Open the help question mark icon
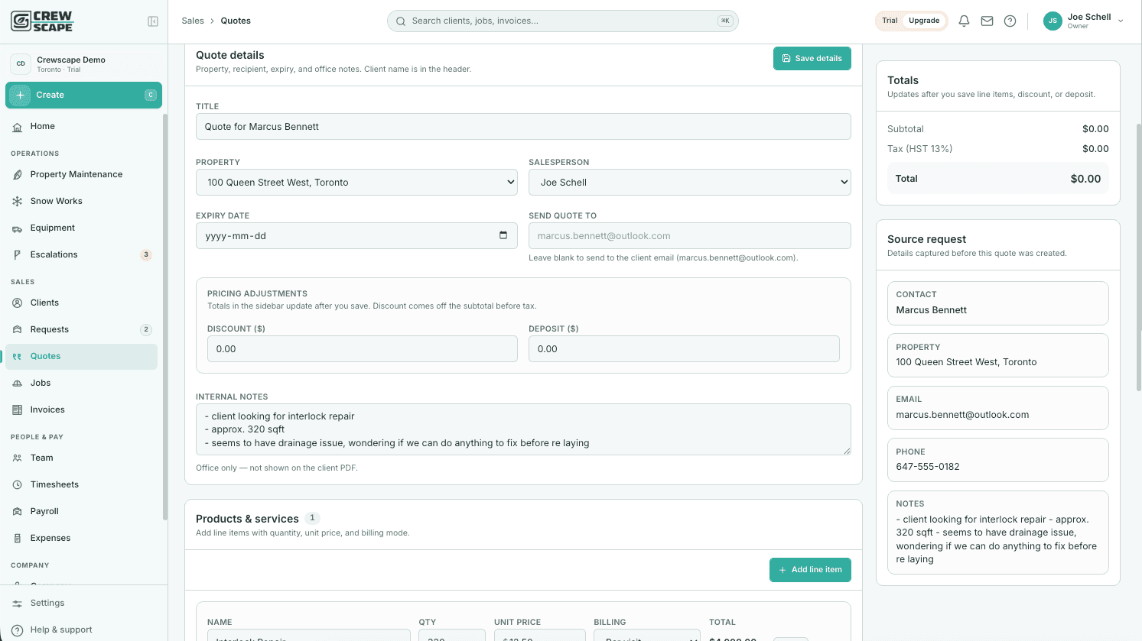Screen dimensions: 1142x641 coord(1010,21)
